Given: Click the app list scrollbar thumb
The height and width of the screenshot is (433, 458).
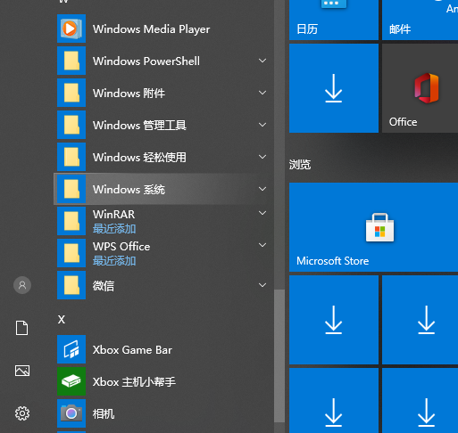Looking at the screenshot, I should click(279, 355).
